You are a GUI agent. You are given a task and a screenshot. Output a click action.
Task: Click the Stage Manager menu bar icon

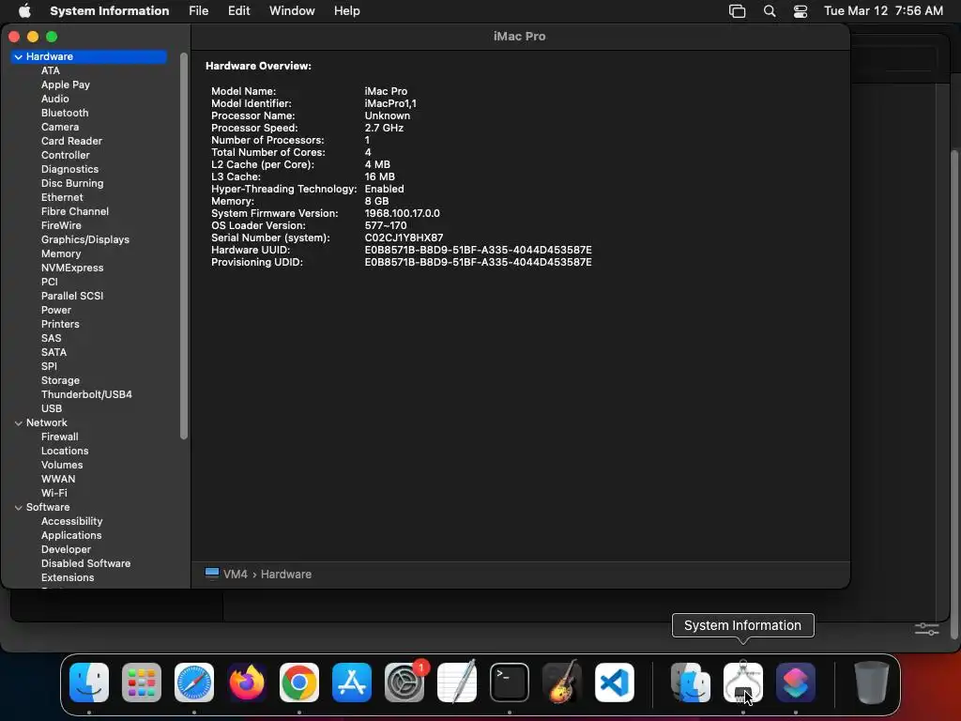[x=737, y=11]
